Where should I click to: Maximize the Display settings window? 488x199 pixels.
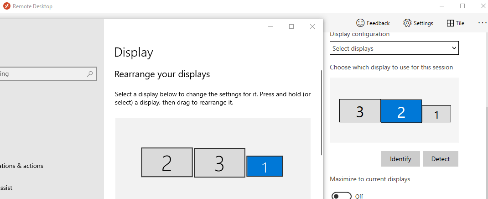tap(291, 27)
